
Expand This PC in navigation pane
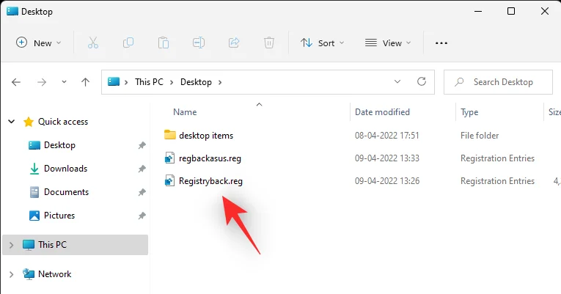tap(12, 245)
